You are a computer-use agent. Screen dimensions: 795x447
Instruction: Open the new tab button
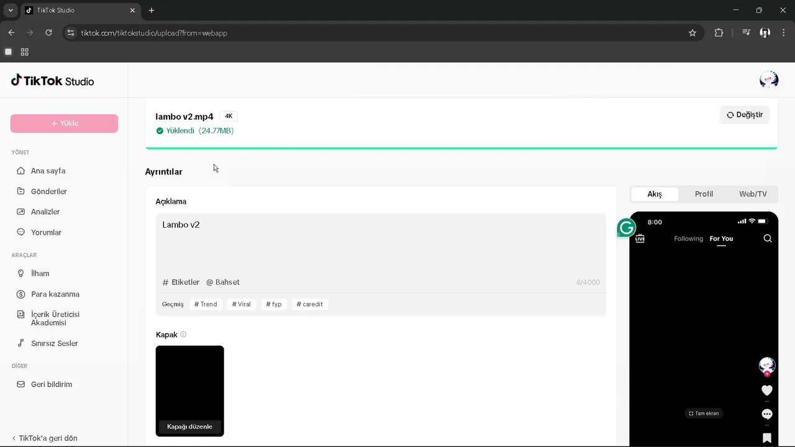pyautogui.click(x=152, y=11)
